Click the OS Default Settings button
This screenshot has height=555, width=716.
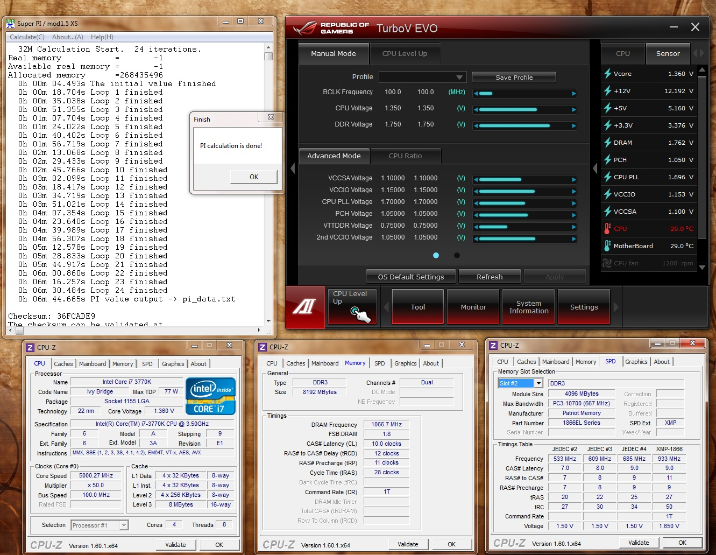[x=410, y=277]
